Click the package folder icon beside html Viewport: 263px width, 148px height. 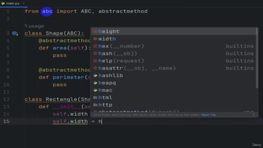click(x=95, y=97)
